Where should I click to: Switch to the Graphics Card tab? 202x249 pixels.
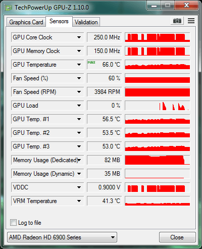tap(26, 22)
